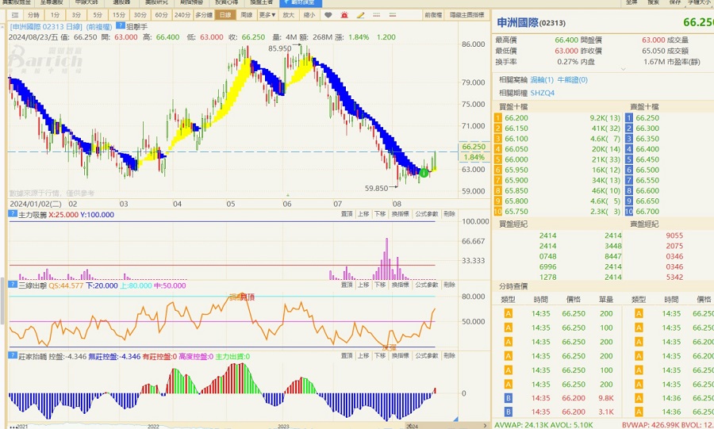Open the 渦輪(1) related warrants link
This screenshot has height=429, width=714.
point(543,80)
